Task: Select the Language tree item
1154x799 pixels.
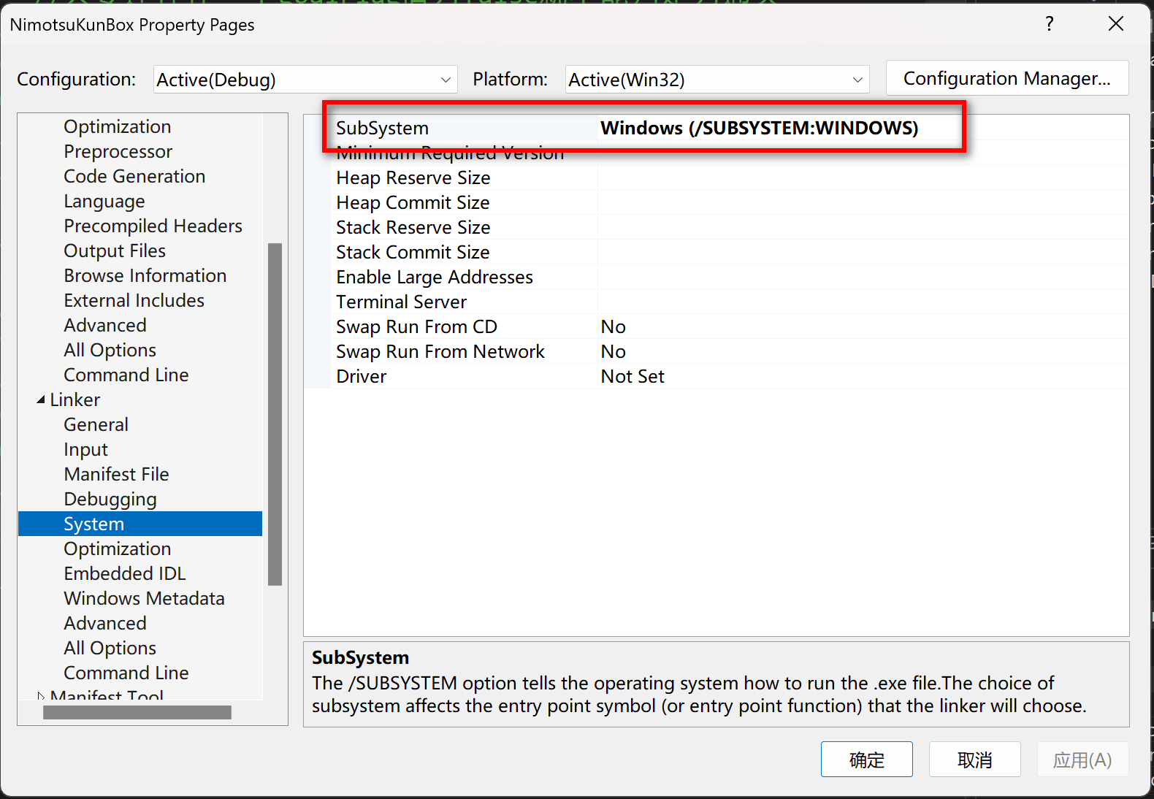Action: coord(104,201)
